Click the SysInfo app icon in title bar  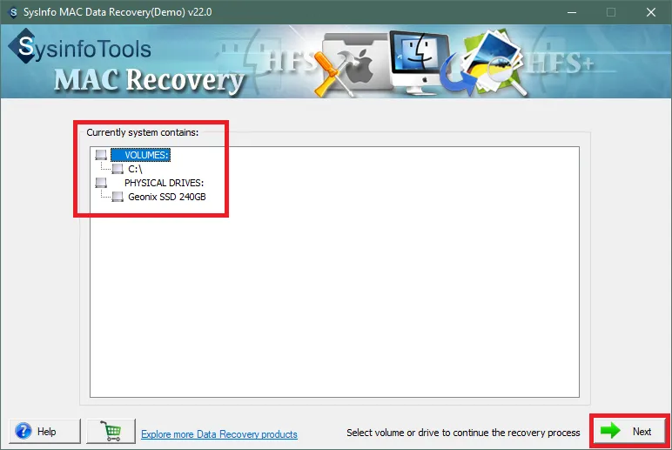click(x=13, y=12)
